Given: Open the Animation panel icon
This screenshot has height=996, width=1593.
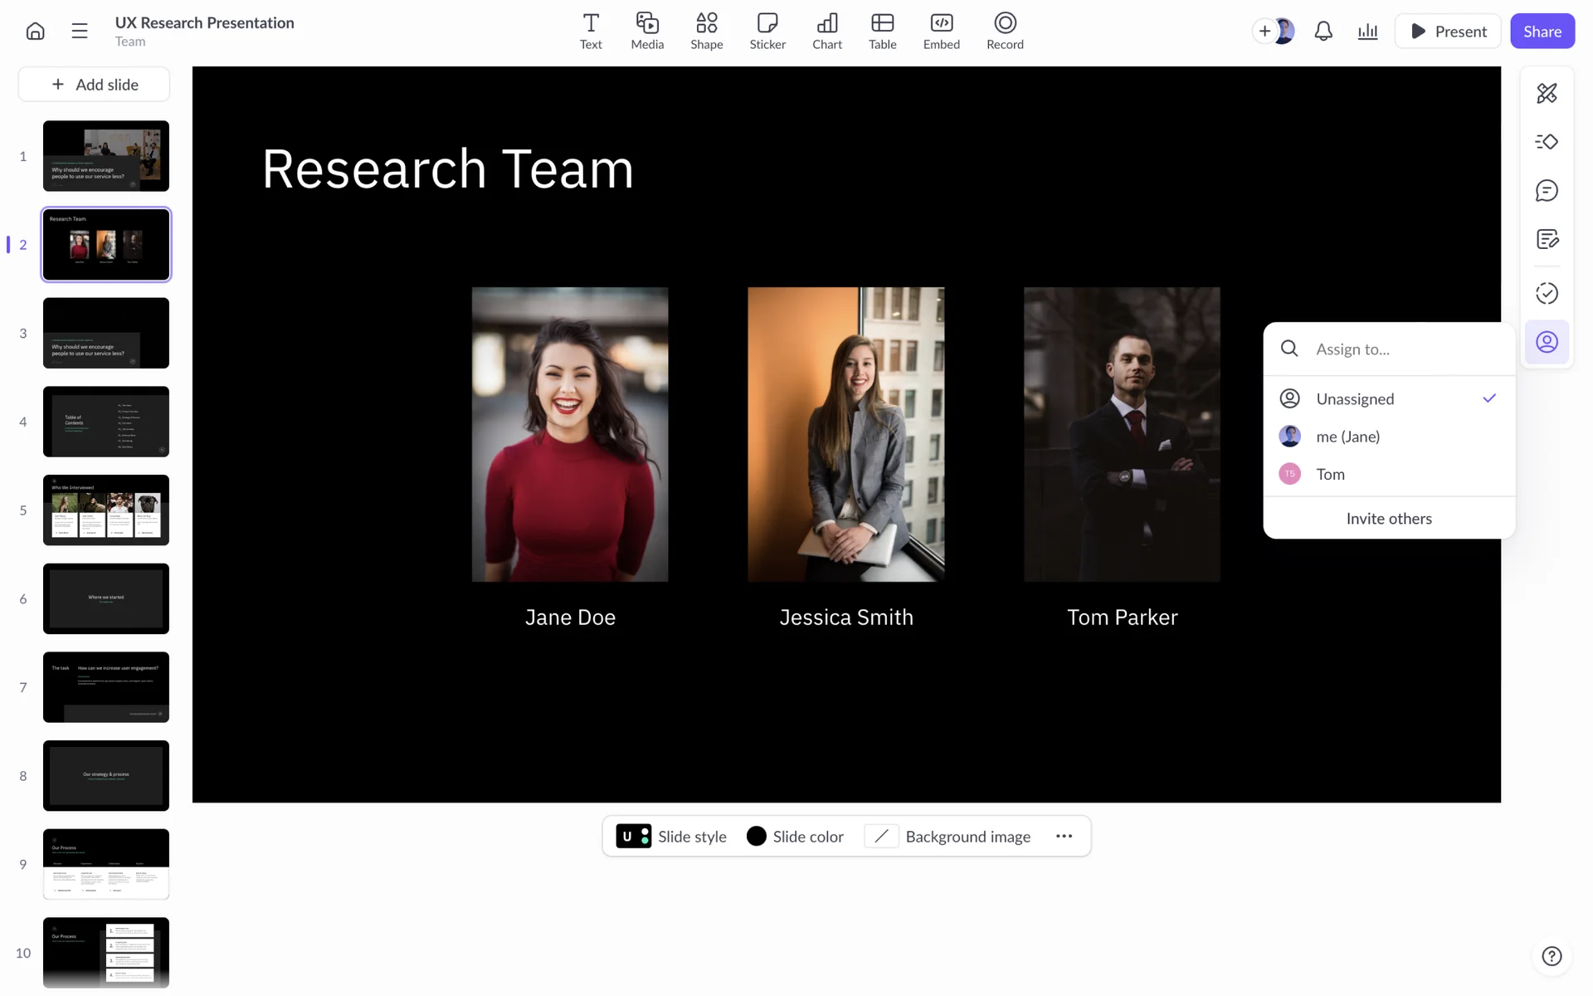Looking at the screenshot, I should [1547, 142].
